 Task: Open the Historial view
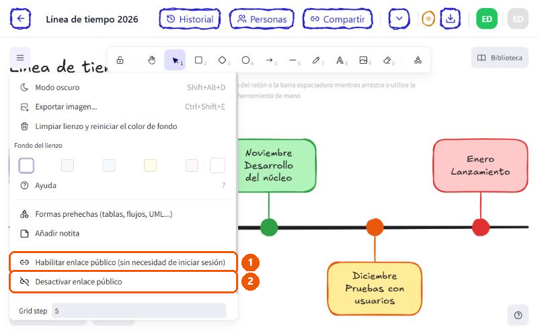[190, 19]
